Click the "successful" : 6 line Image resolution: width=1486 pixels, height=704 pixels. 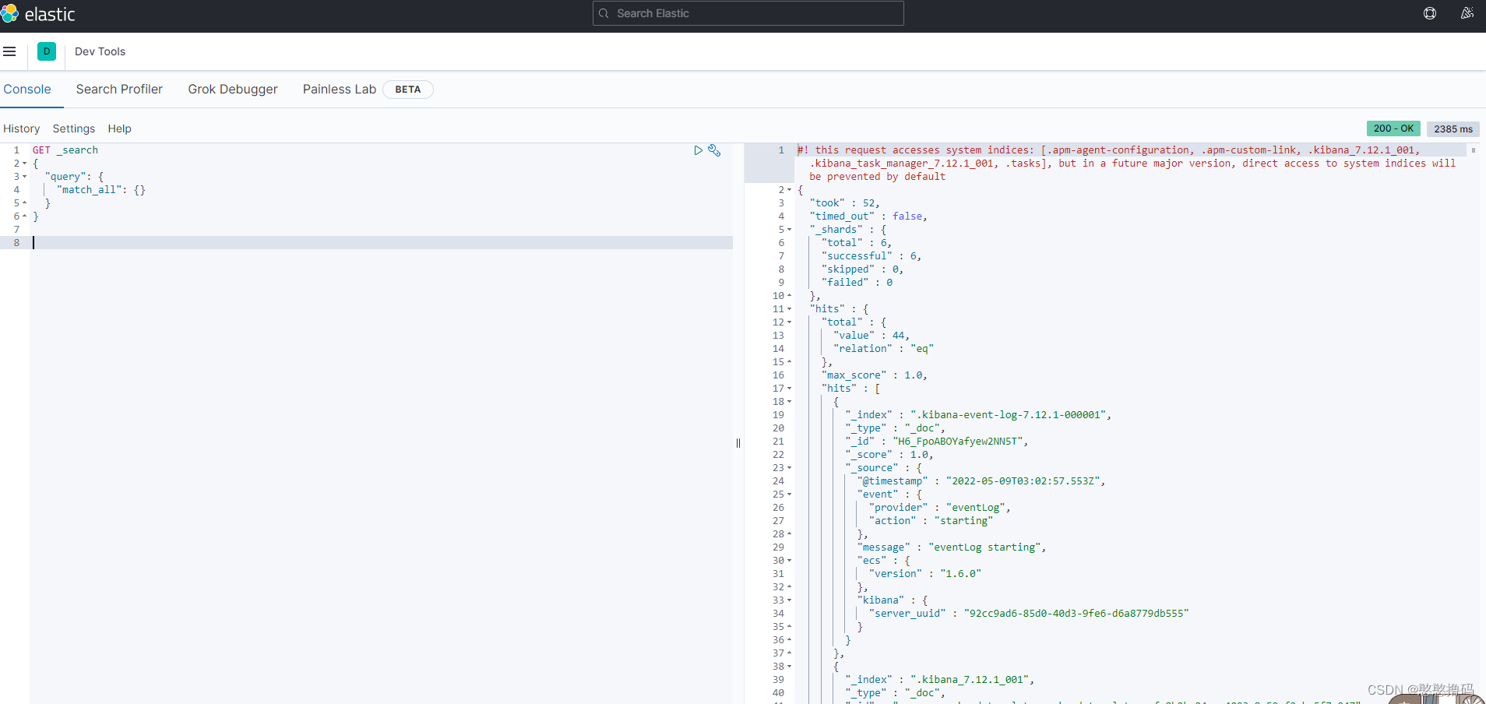coord(872,256)
